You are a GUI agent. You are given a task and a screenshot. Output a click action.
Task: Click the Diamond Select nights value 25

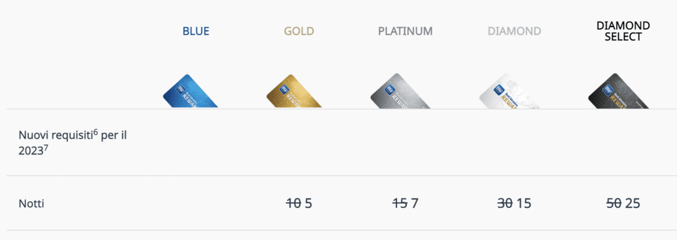[632, 203]
